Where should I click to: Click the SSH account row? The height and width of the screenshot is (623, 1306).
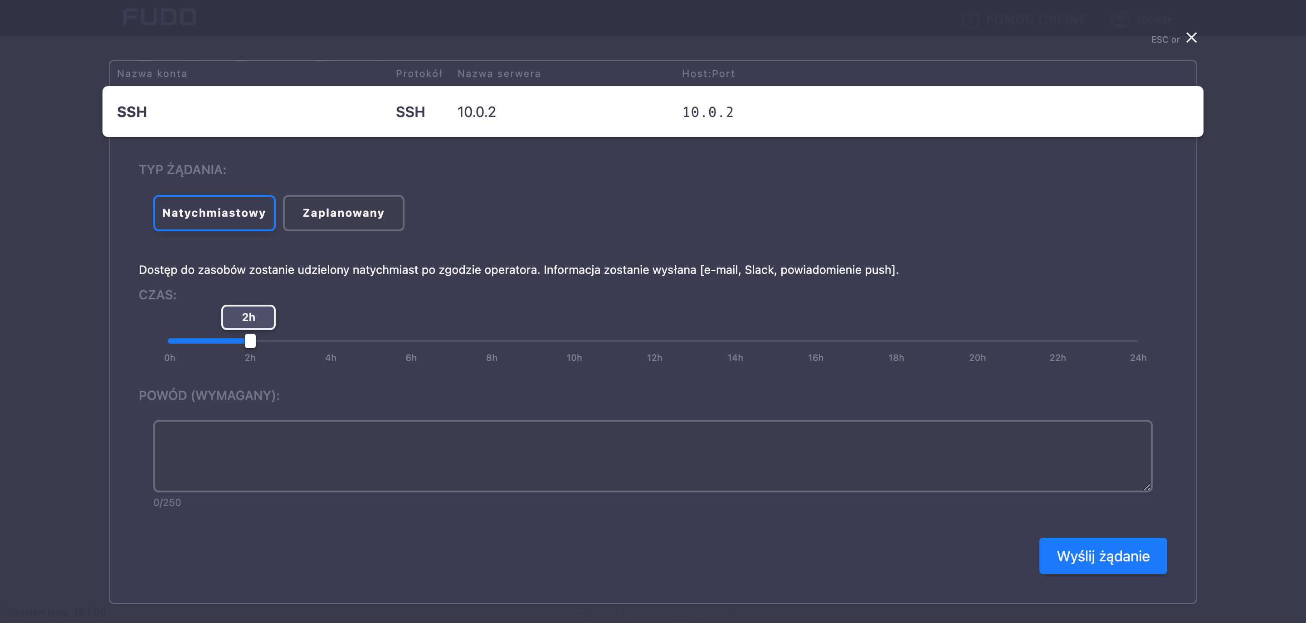pos(652,112)
